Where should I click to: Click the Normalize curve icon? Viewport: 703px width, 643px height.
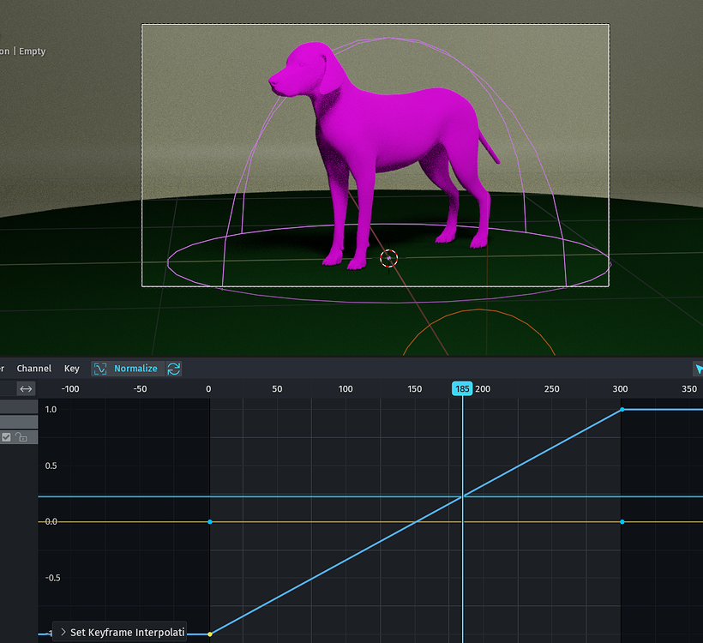point(100,369)
